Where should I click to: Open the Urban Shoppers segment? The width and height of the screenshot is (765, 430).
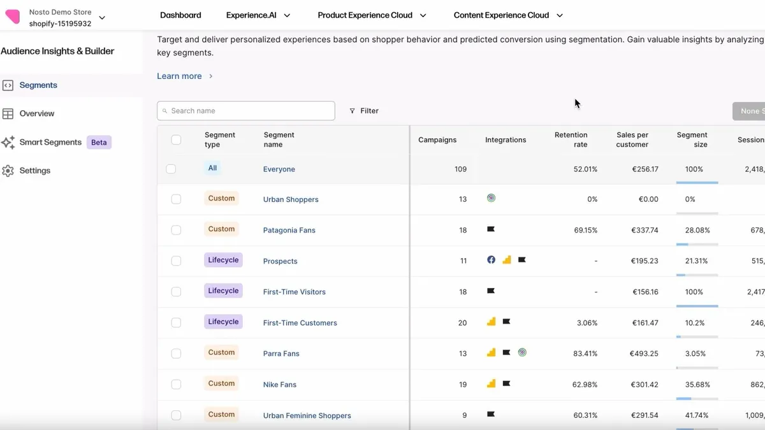(291, 199)
